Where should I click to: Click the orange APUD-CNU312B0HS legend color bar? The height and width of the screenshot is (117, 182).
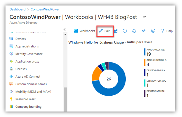(x=145, y=62)
